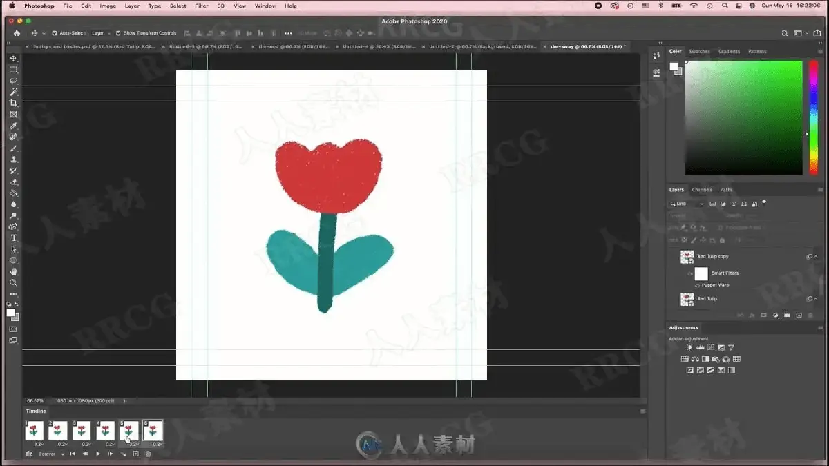The height and width of the screenshot is (466, 829).
Task: Open the Search icon at top right
Action: [785, 33]
